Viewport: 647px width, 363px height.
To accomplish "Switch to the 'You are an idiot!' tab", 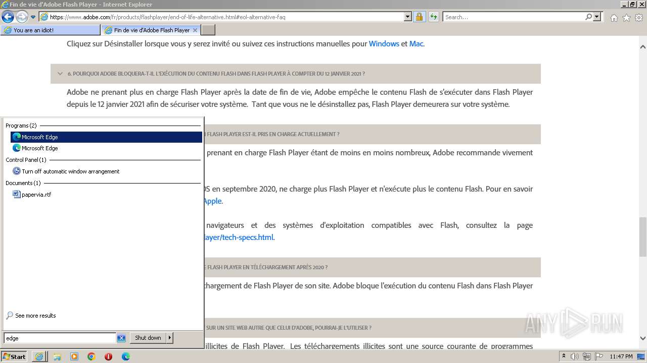I will click(x=51, y=30).
